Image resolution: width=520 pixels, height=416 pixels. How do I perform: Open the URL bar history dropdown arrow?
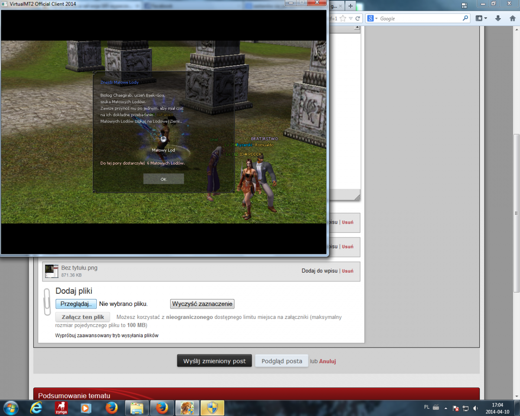(x=351, y=18)
